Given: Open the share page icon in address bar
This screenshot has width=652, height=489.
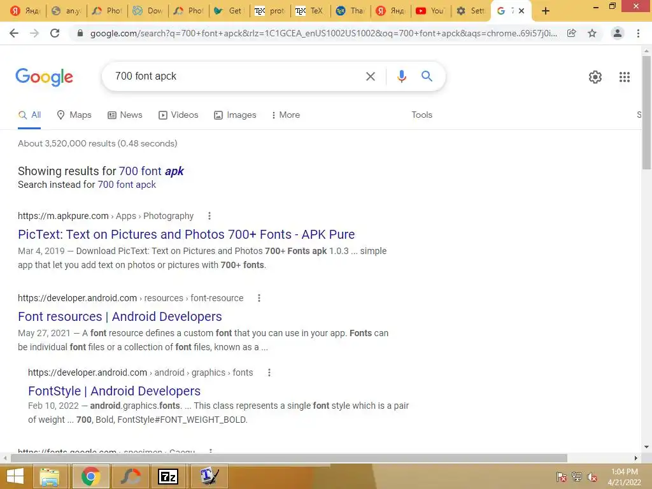Looking at the screenshot, I should pyautogui.click(x=572, y=33).
